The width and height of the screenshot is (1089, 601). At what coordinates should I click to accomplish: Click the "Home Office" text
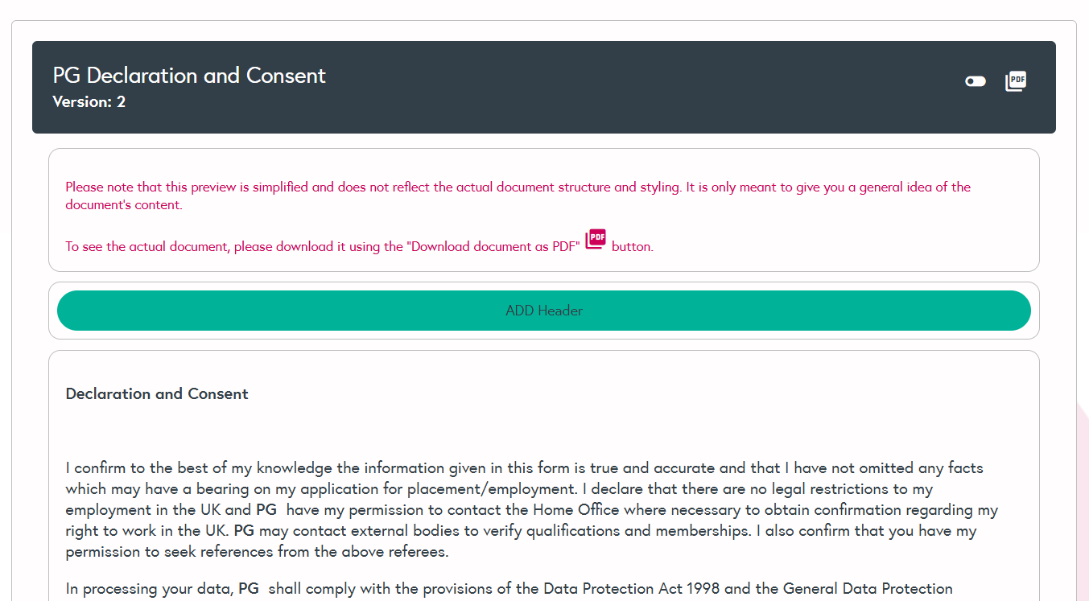[x=574, y=510]
